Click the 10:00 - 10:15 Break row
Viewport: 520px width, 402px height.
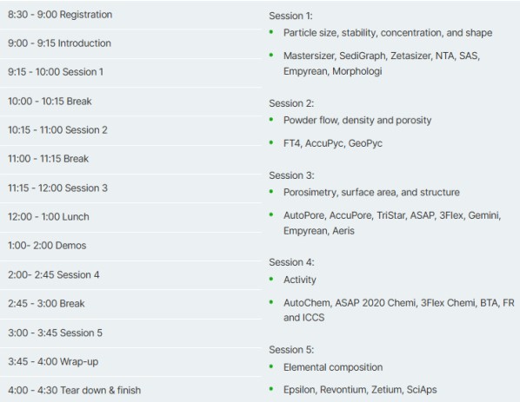[x=130, y=102]
